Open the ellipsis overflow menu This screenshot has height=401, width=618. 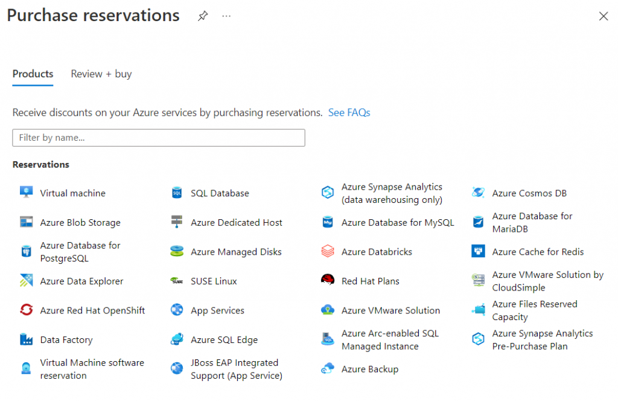pyautogui.click(x=226, y=16)
